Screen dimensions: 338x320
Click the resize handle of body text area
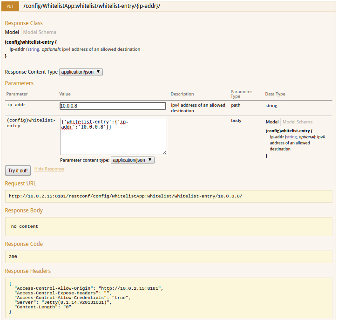click(x=165, y=153)
